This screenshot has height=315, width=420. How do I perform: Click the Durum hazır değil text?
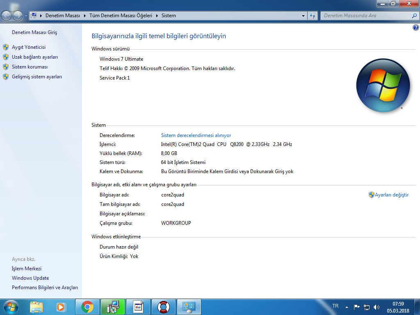tap(119, 247)
